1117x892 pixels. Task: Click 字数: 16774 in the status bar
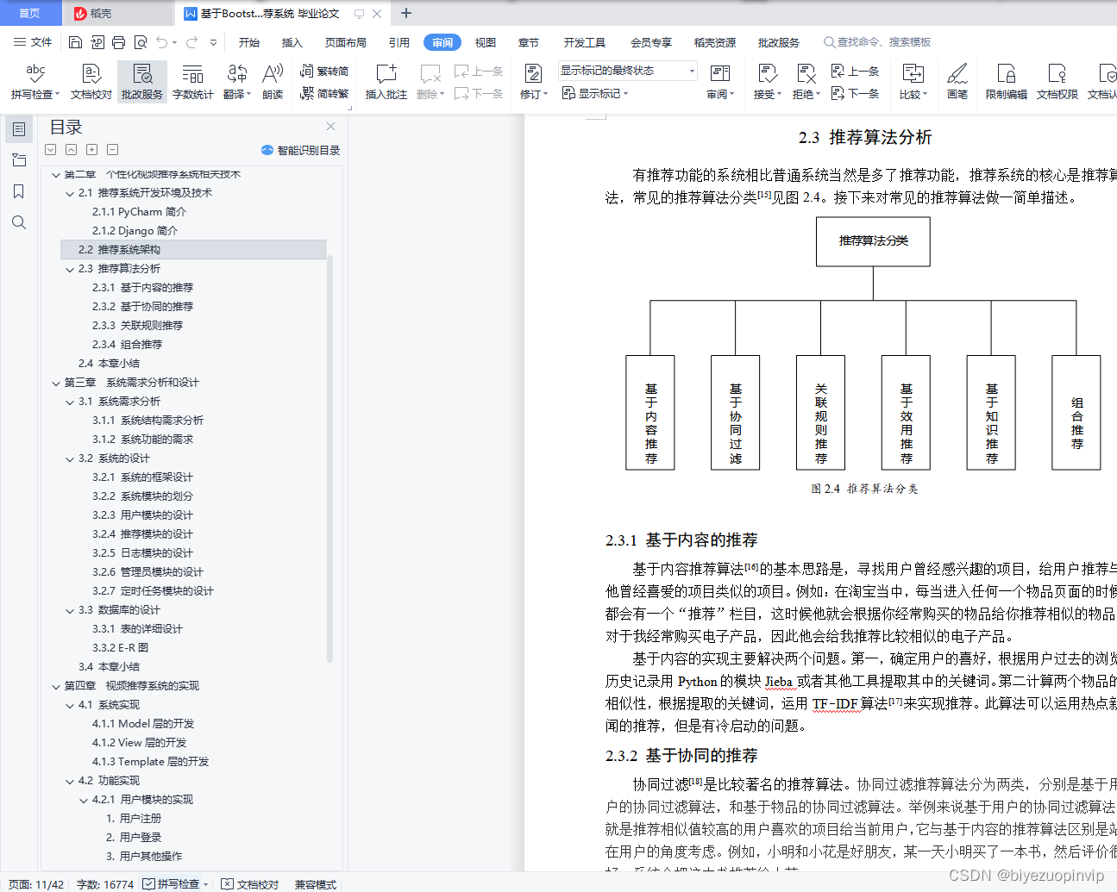(x=105, y=884)
